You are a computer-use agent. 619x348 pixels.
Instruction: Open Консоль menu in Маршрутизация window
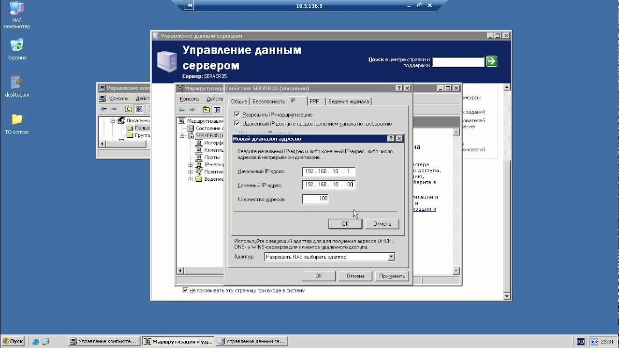(189, 99)
